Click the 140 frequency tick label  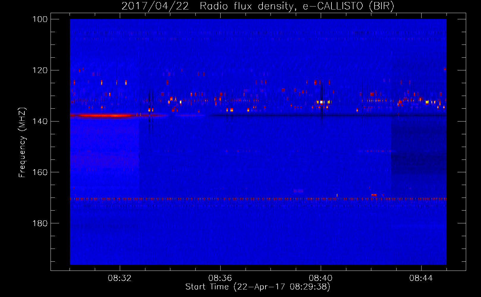click(x=40, y=121)
